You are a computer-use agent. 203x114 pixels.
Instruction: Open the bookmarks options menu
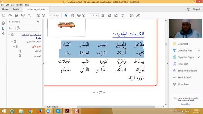tap(11, 28)
